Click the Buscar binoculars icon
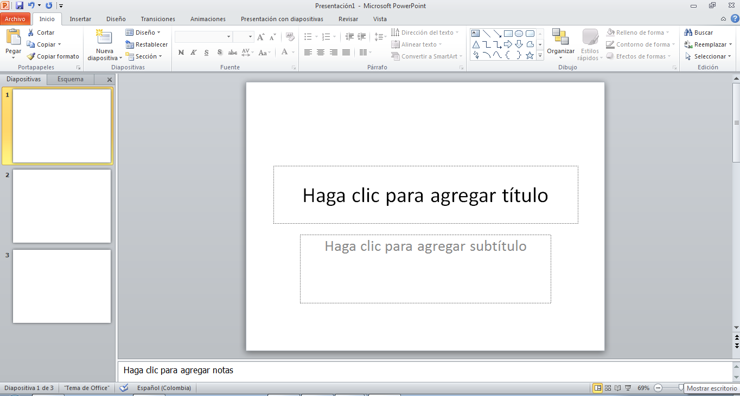The image size is (740, 396). [x=688, y=33]
